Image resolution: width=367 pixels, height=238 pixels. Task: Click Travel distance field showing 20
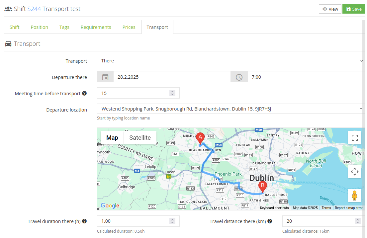pyautogui.click(x=323, y=221)
